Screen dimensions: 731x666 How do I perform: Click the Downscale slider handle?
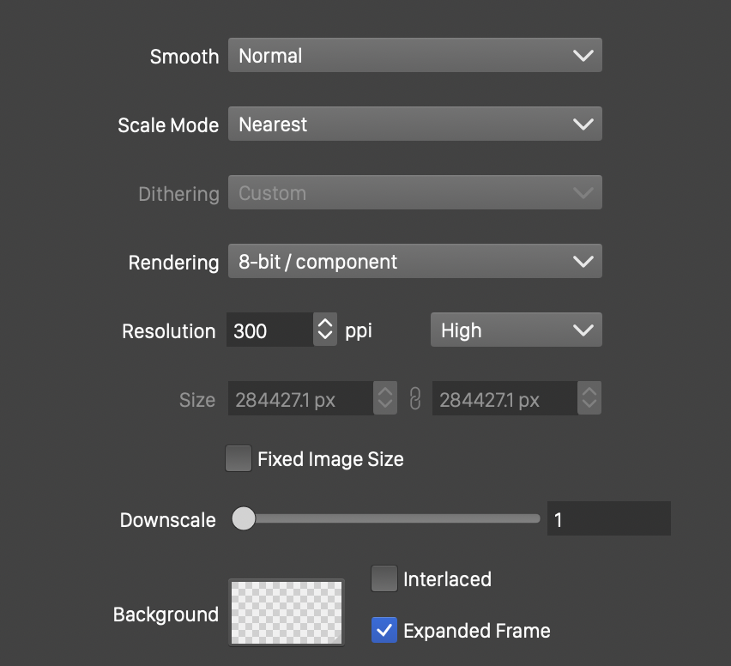[244, 518]
